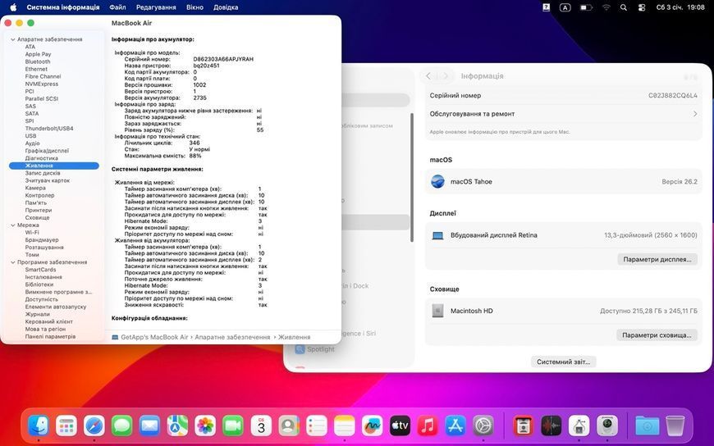Select Thunderbolt/USB4 in hardware tree
The image size is (714, 446).
[x=49, y=129]
